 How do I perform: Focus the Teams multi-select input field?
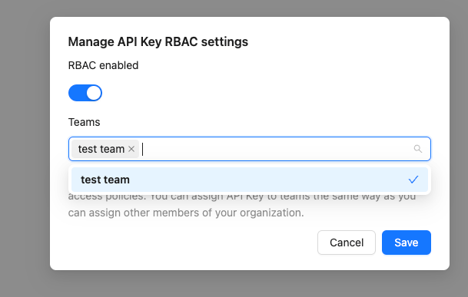(250, 149)
